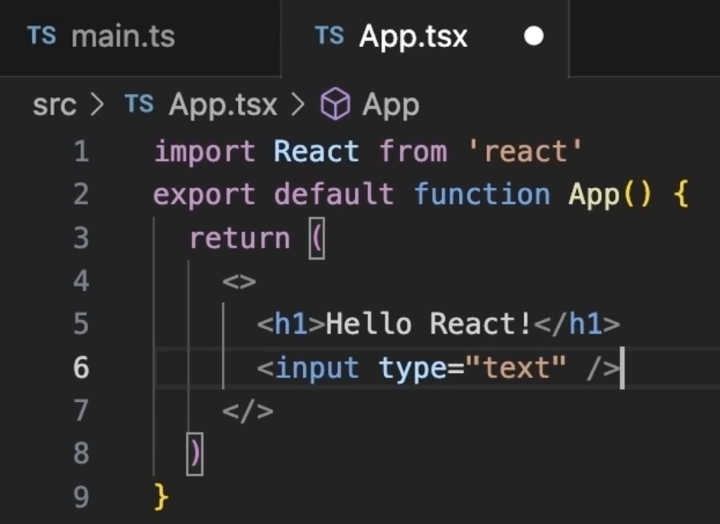Click line number 3 in gutter
This screenshot has height=524, width=720.
click(81, 238)
